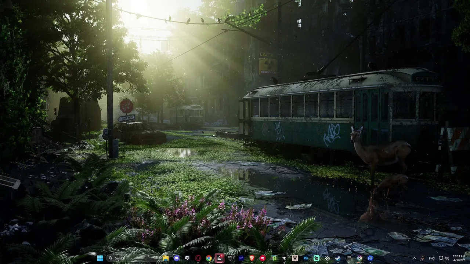Launch Adobe Premiere Pro from the taskbar
Viewport: 470px width, 264px height.
[241, 258]
